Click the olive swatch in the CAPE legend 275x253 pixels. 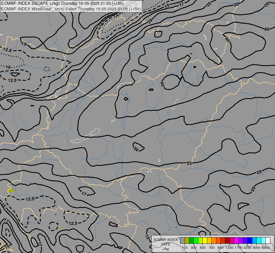(x=187, y=240)
